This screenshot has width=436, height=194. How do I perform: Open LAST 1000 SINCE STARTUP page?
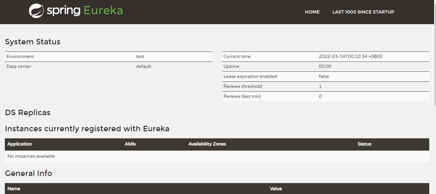click(x=363, y=12)
